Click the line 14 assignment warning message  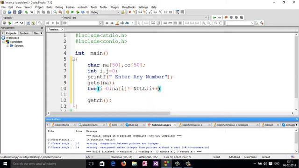pos(148,147)
